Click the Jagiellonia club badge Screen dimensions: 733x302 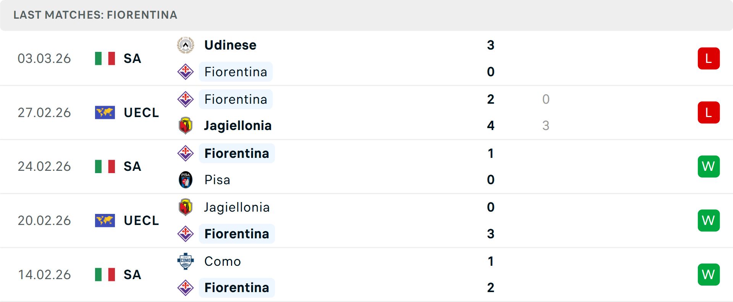point(186,125)
